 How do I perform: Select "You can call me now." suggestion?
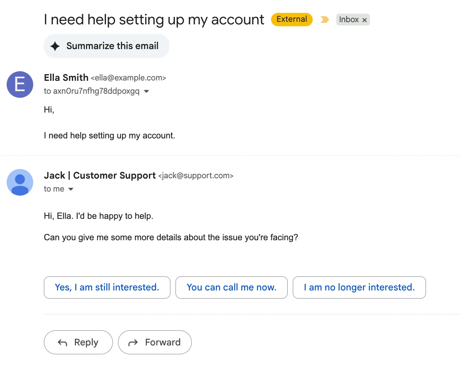[x=231, y=287]
